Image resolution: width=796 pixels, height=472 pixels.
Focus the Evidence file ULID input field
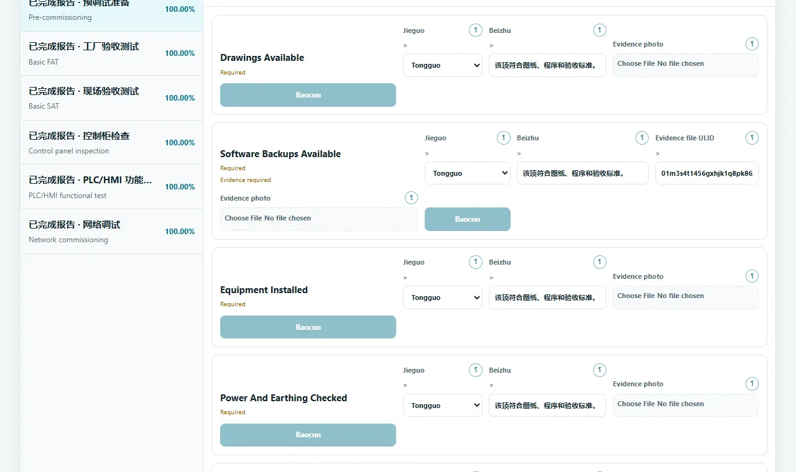tap(707, 173)
